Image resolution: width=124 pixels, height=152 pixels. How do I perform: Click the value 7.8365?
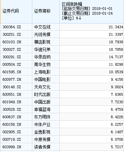pos(117,94)
